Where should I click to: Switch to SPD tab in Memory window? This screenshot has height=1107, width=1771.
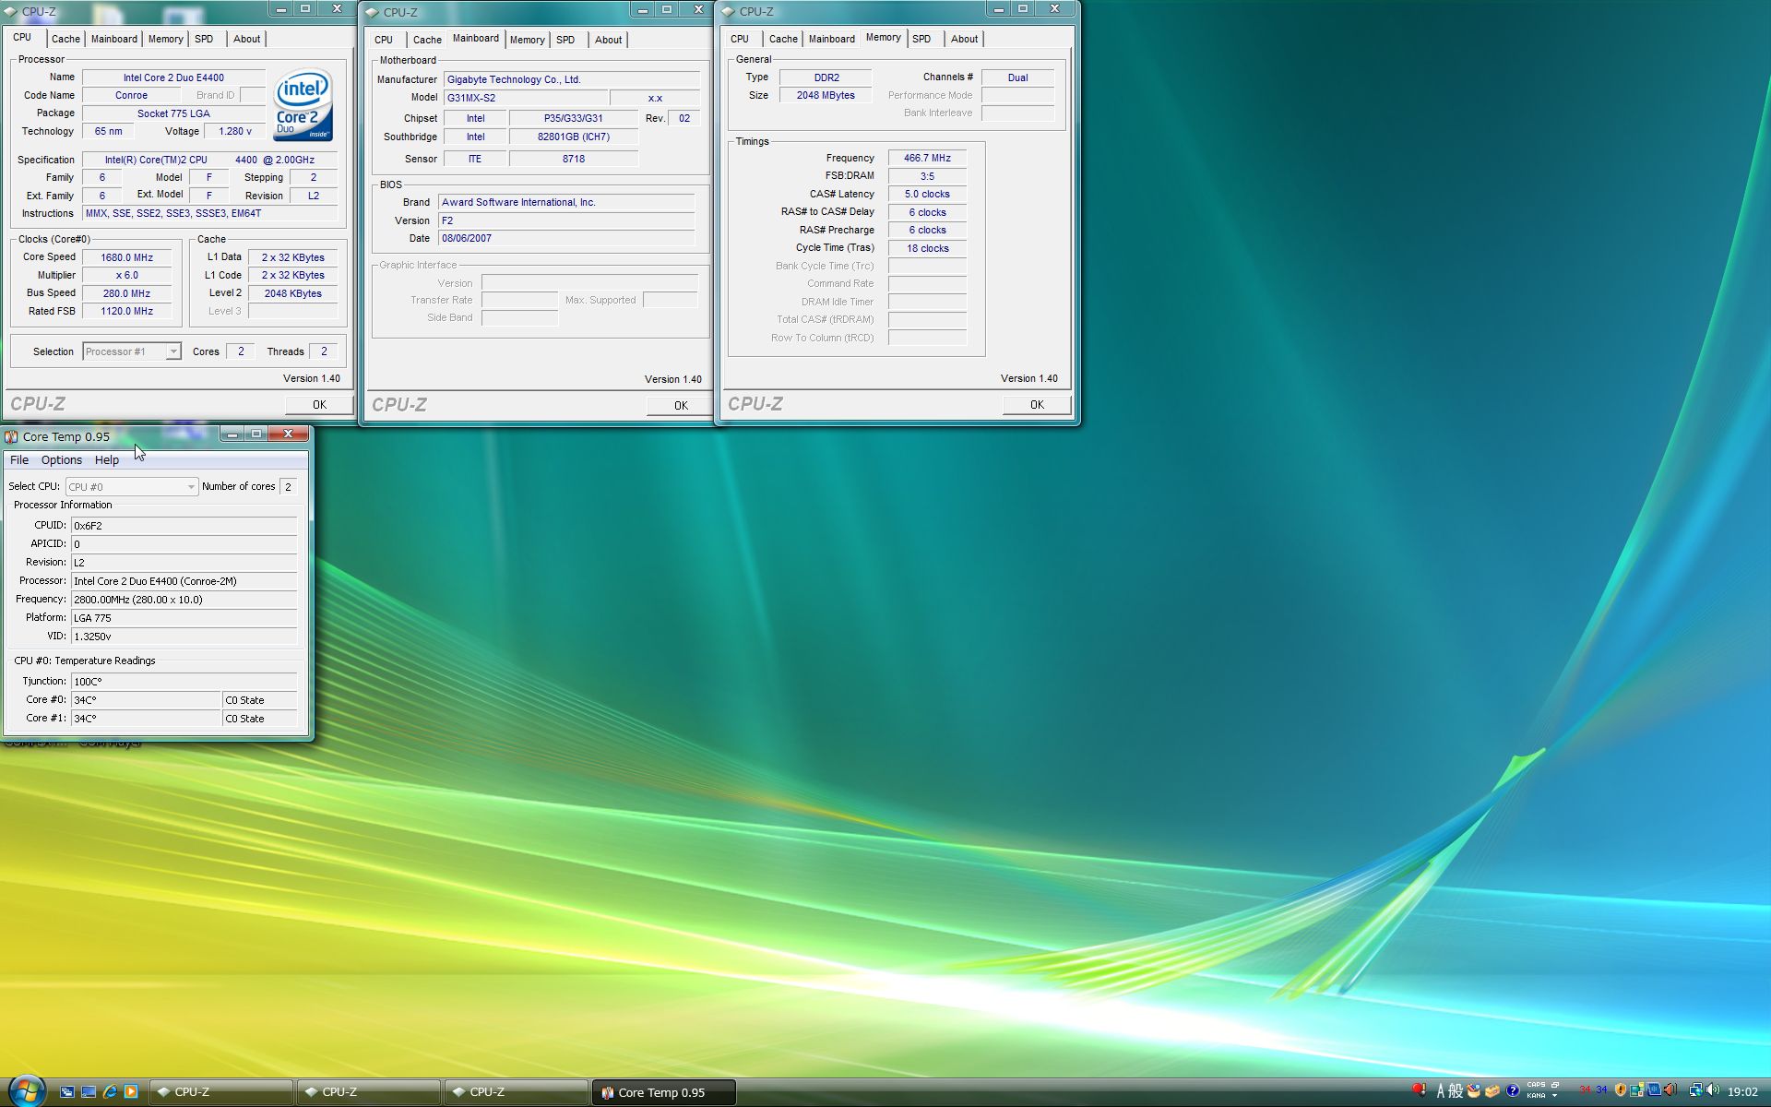921,39
